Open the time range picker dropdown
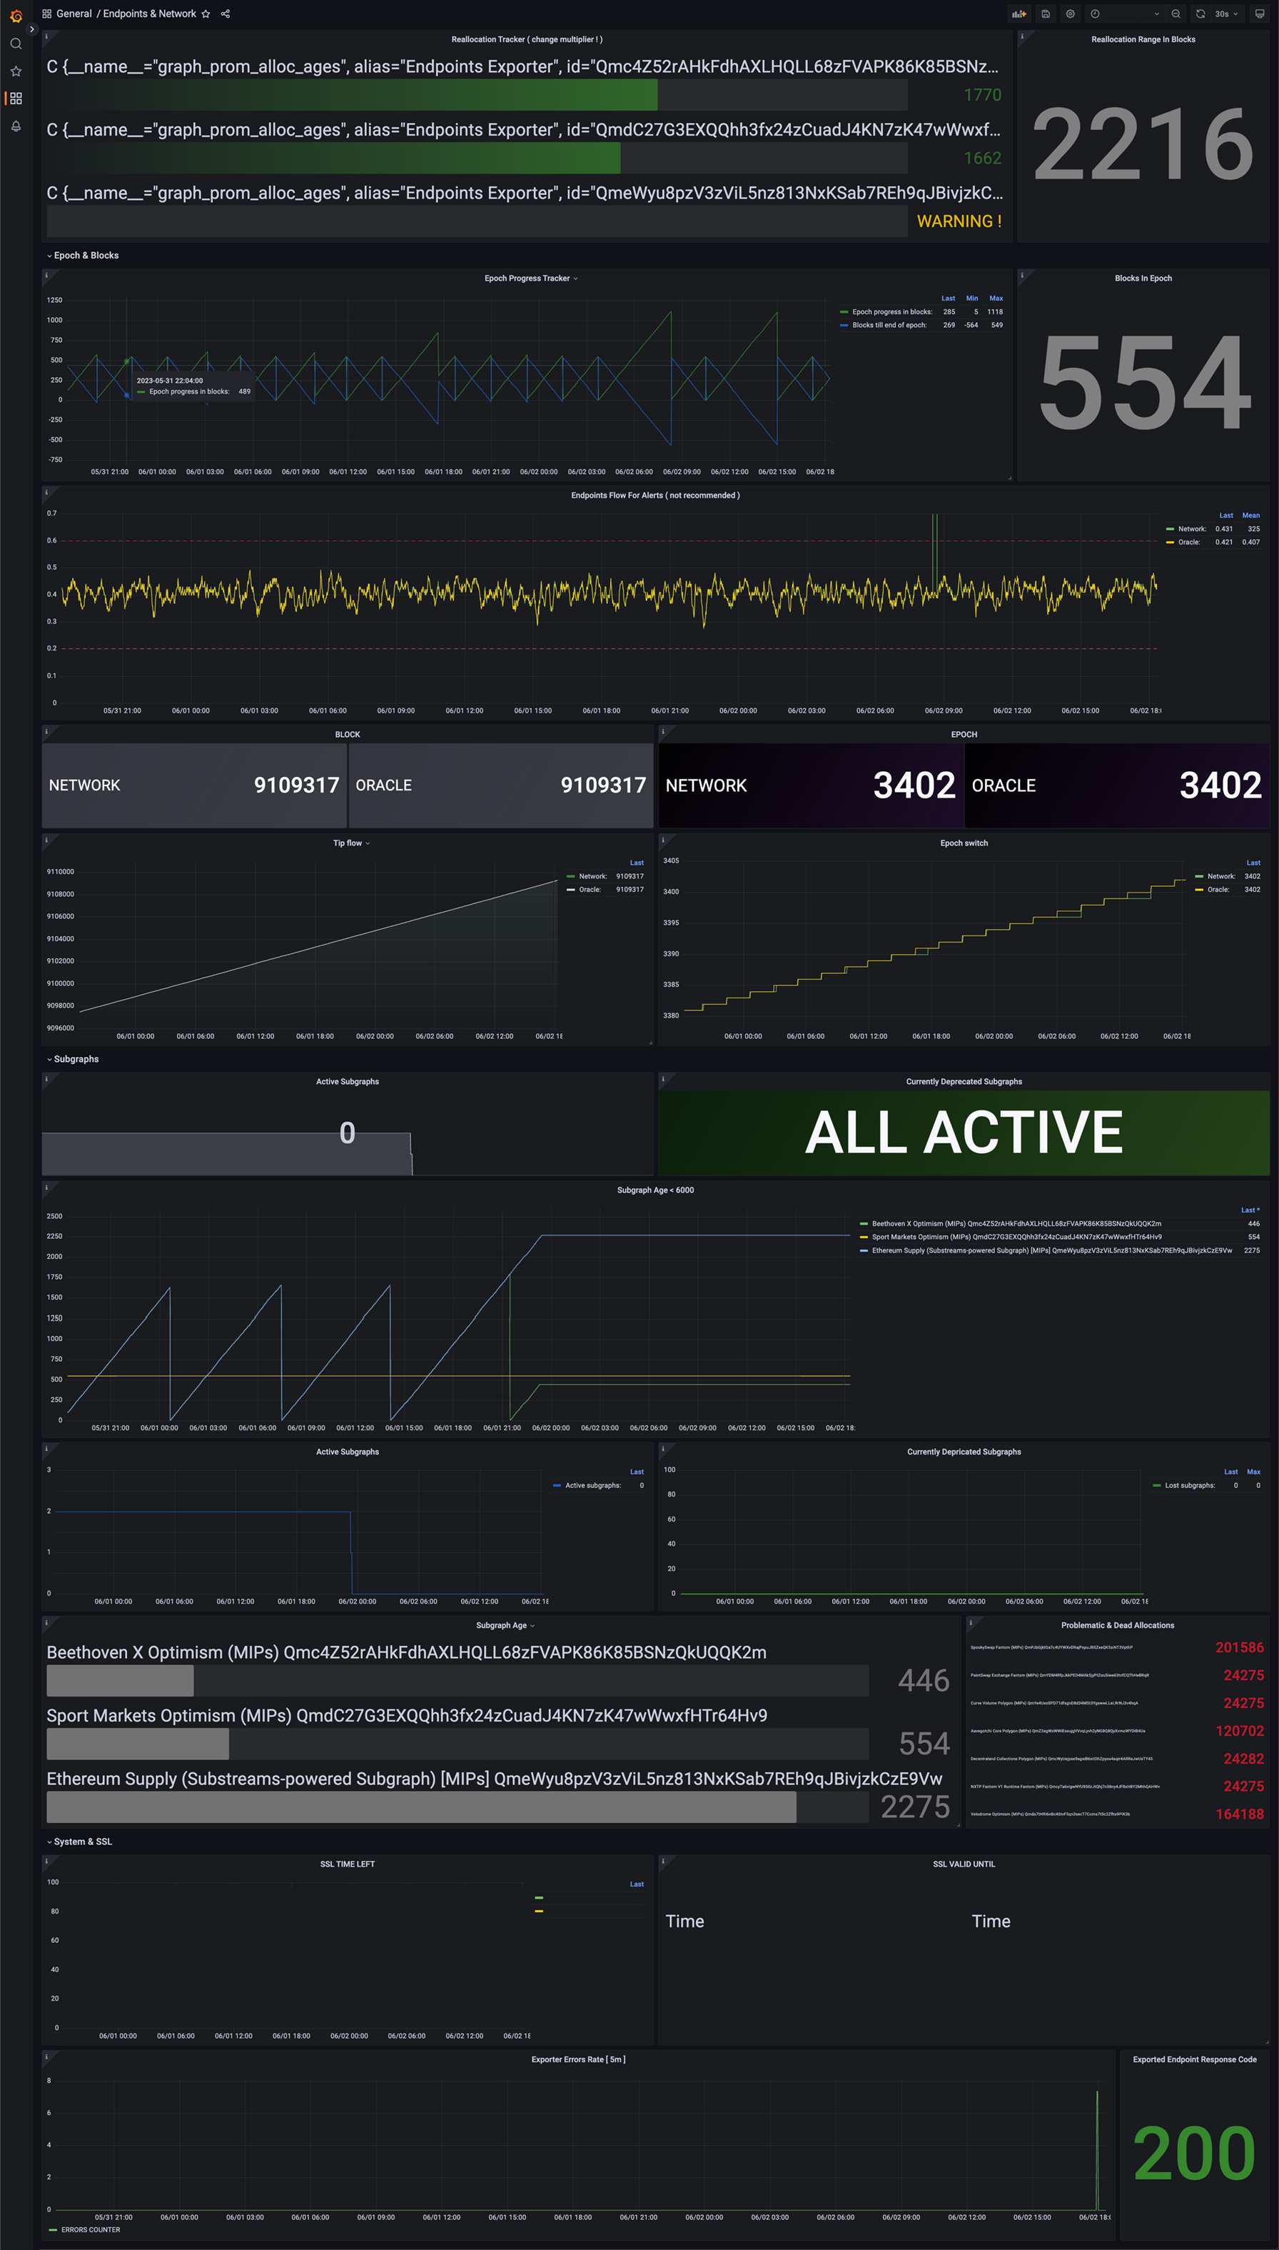 click(1126, 14)
